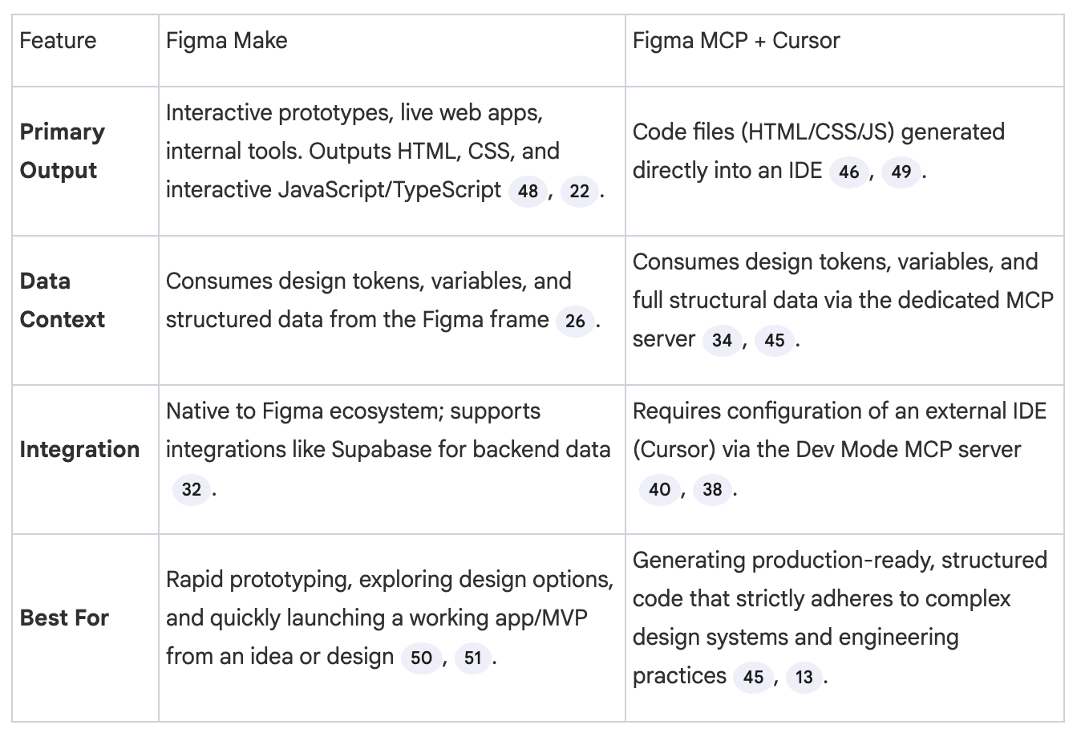Image resolution: width=1081 pixels, height=733 pixels.
Task: Open citation 22 in Figma Make column
Action: [580, 191]
